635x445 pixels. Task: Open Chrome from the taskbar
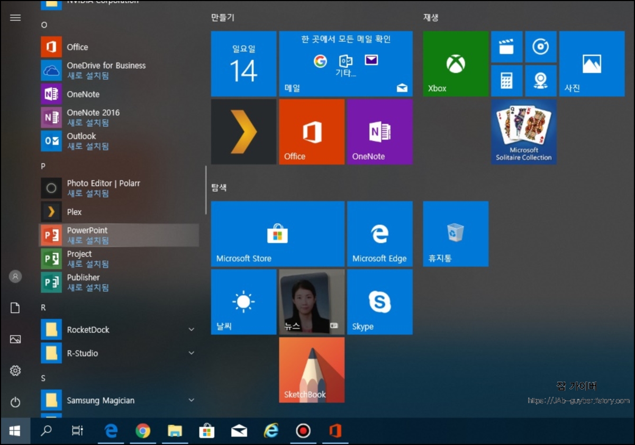(143, 431)
